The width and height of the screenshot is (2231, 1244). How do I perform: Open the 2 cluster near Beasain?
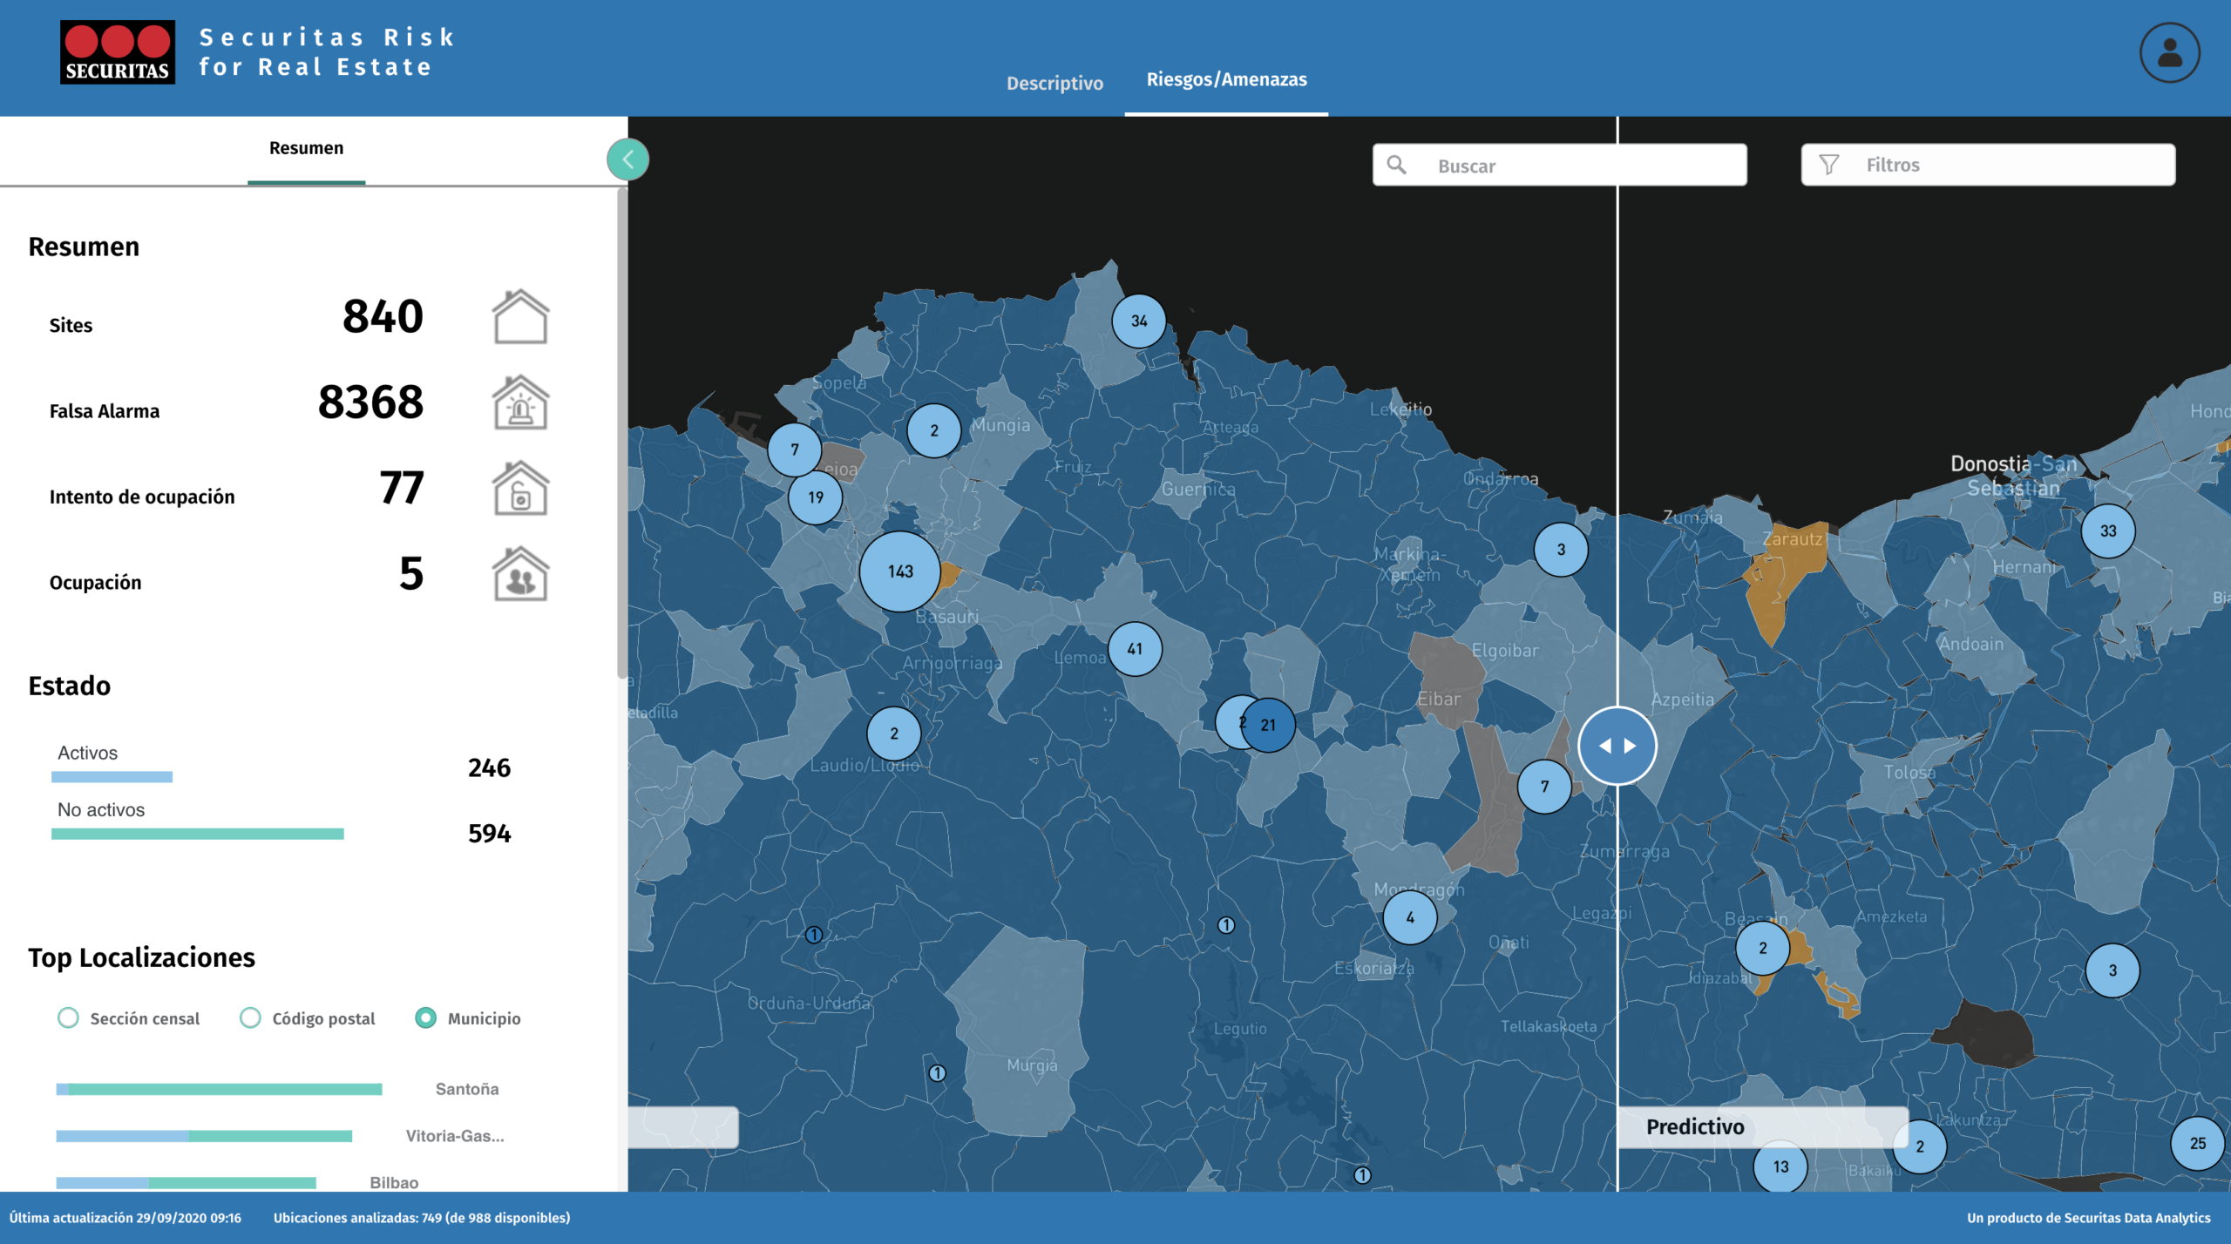click(x=1763, y=948)
